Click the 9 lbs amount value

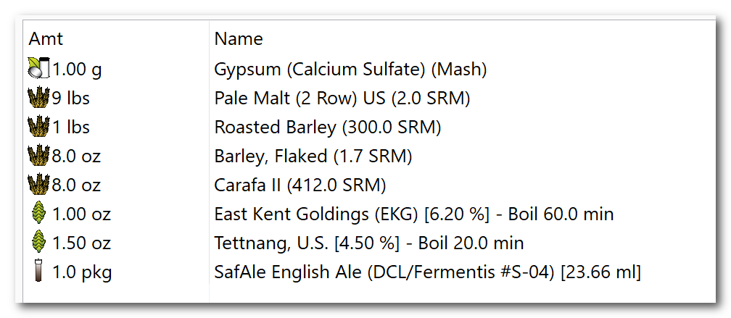71,99
